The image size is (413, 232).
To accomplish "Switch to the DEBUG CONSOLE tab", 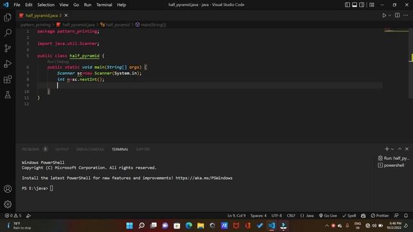I will (x=90, y=149).
